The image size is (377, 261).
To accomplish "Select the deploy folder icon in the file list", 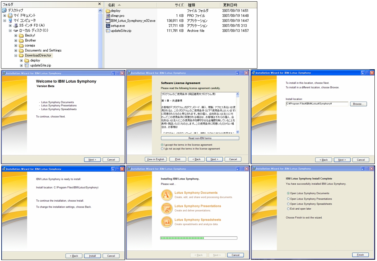I will 108,11.
